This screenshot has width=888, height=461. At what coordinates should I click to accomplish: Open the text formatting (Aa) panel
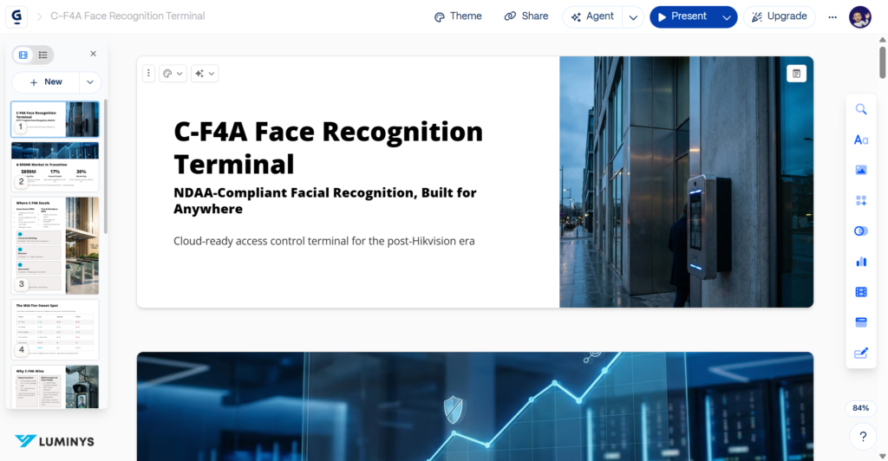(x=861, y=140)
